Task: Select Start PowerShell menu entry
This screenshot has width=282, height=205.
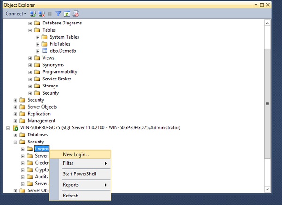Action: [80, 174]
